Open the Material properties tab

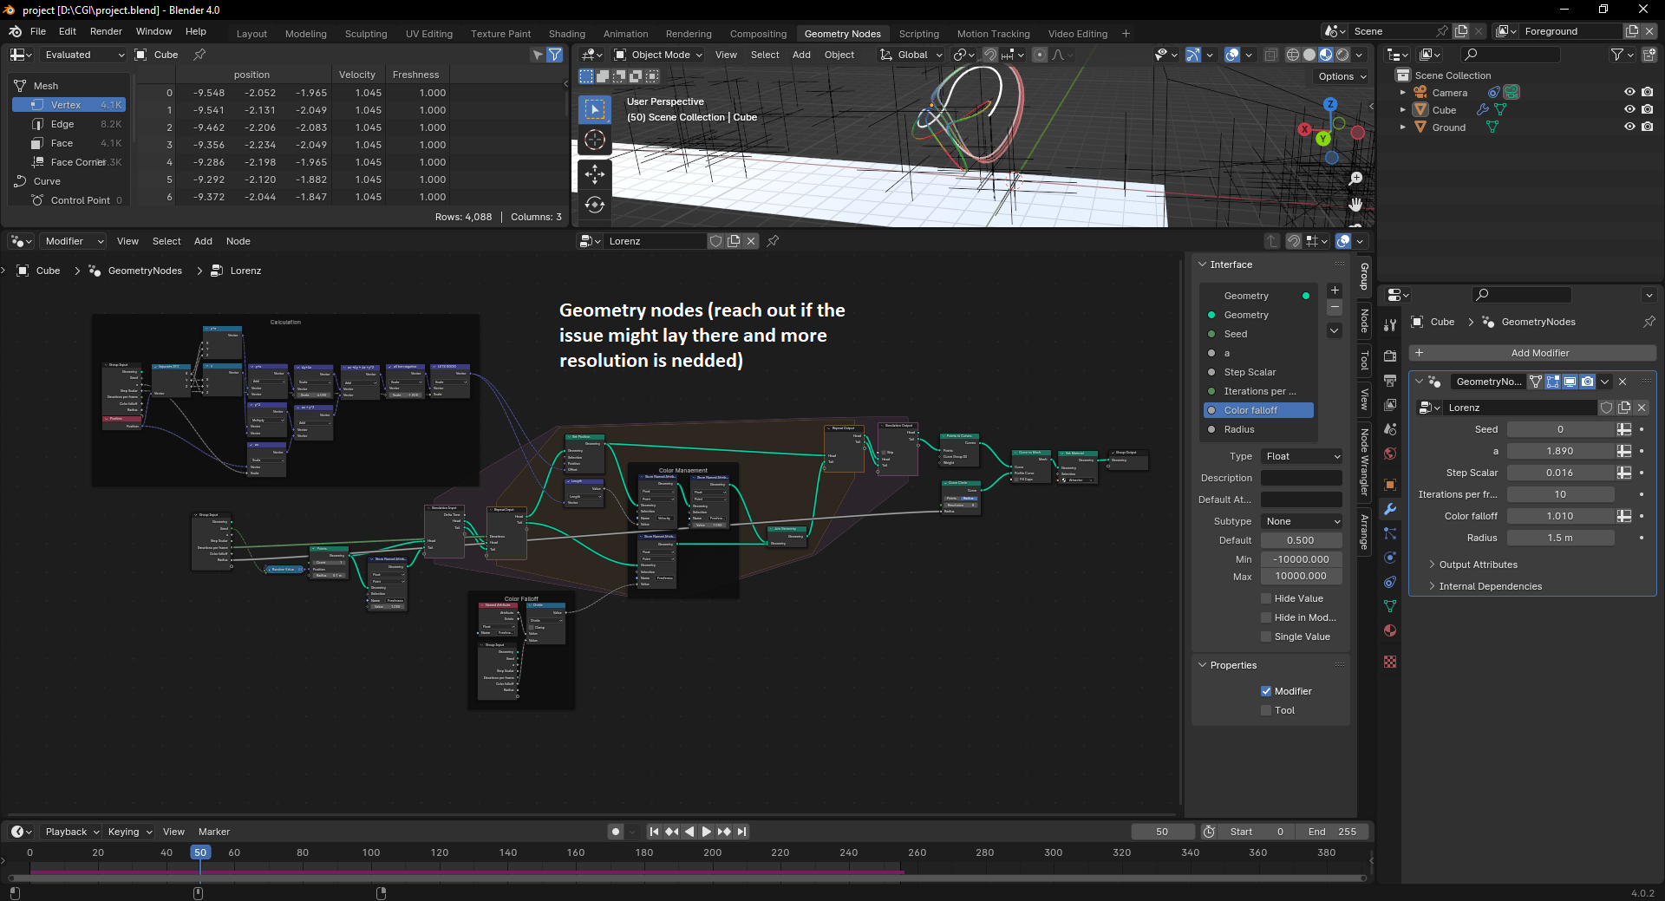coord(1390,630)
